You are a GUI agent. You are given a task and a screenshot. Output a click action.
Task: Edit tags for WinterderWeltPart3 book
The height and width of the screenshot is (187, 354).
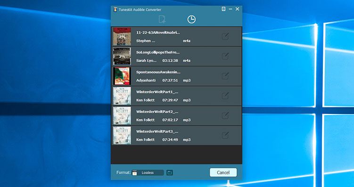pyautogui.click(x=225, y=136)
